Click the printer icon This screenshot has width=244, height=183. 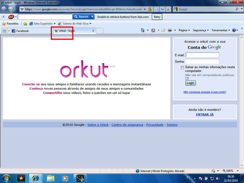[x=170, y=30]
